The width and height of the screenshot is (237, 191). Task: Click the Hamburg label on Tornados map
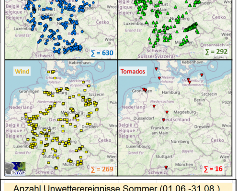(x=171, y=92)
